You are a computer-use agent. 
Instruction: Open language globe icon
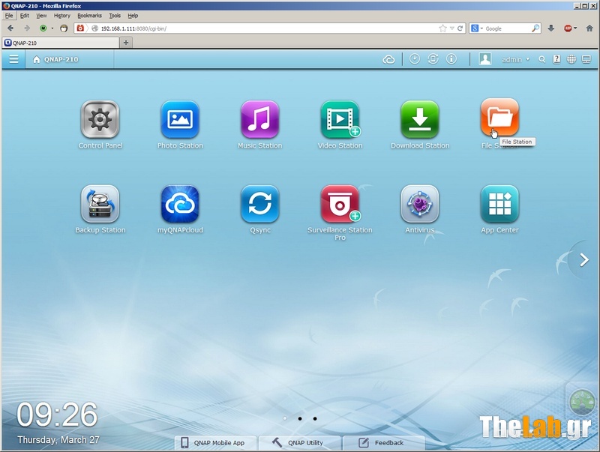pos(571,60)
